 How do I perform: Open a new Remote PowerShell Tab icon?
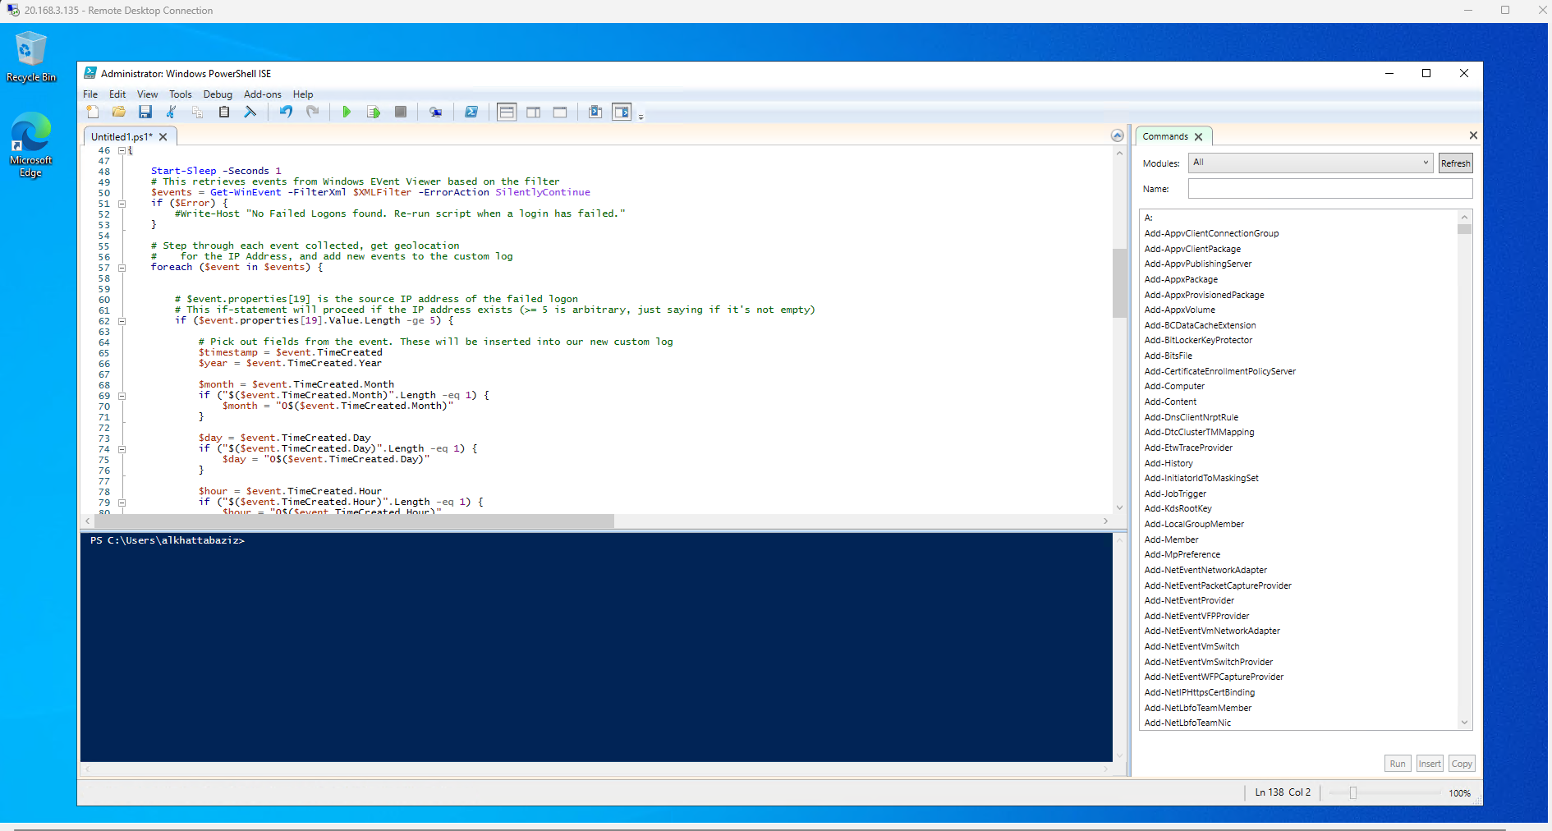click(x=436, y=112)
